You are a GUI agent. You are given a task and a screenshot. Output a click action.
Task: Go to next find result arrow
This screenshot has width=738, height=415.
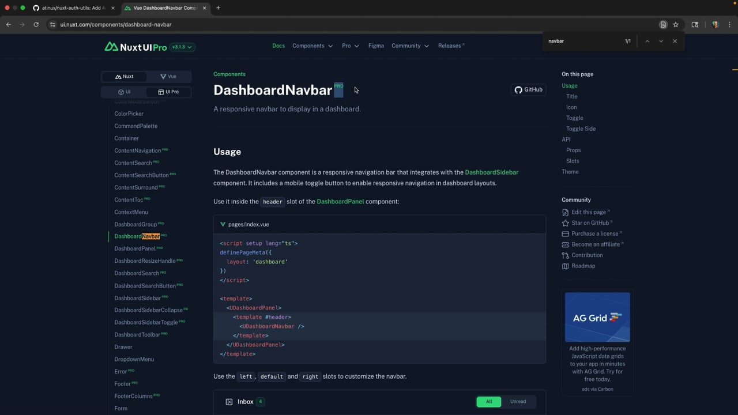(x=661, y=41)
